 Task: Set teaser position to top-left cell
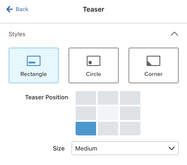[x=86, y=98]
